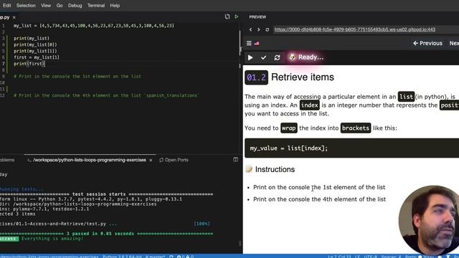Click the 'Retrieve items' heading

(303, 77)
